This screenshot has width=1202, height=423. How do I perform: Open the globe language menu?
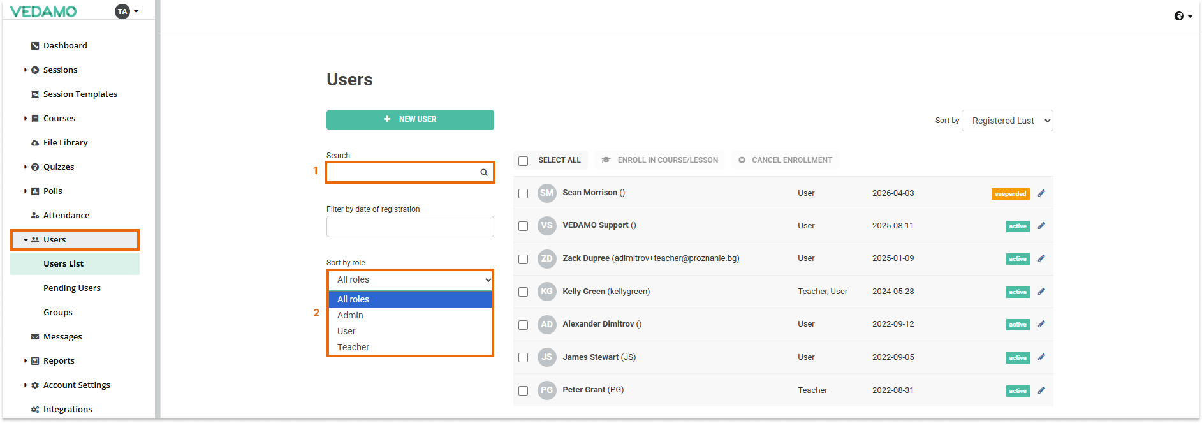point(1183,16)
